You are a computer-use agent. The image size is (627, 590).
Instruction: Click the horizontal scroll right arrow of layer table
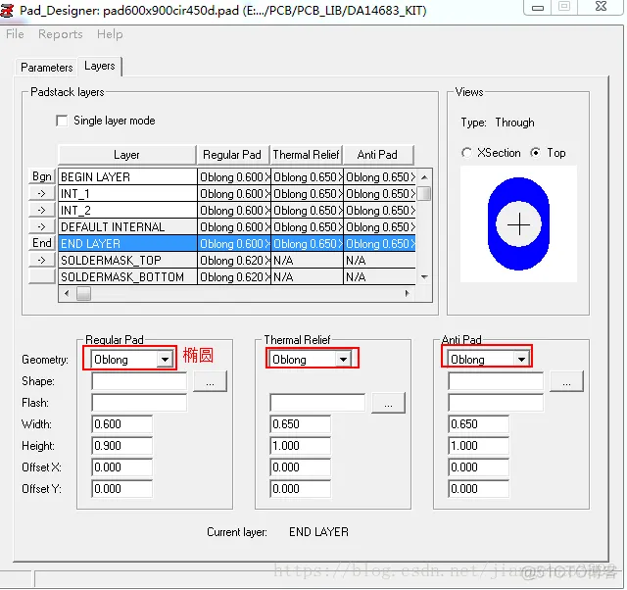[x=408, y=293]
